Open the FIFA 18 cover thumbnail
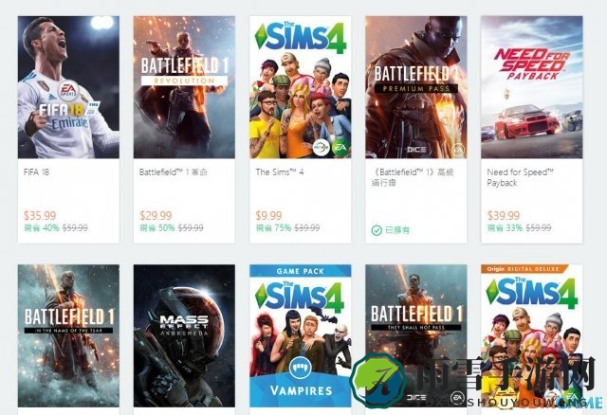This screenshot has height=415, width=607. click(68, 87)
